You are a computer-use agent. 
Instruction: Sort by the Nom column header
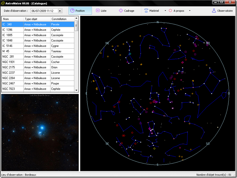[x=13, y=19]
